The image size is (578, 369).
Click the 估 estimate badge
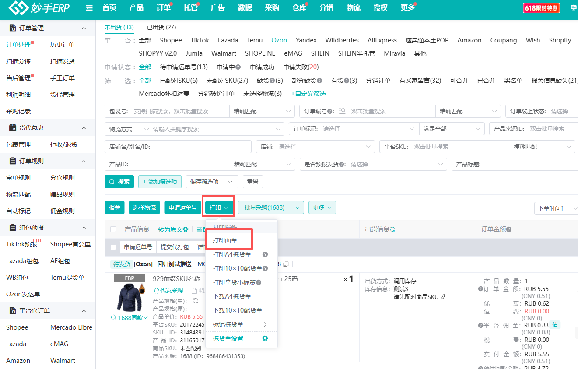click(x=555, y=325)
